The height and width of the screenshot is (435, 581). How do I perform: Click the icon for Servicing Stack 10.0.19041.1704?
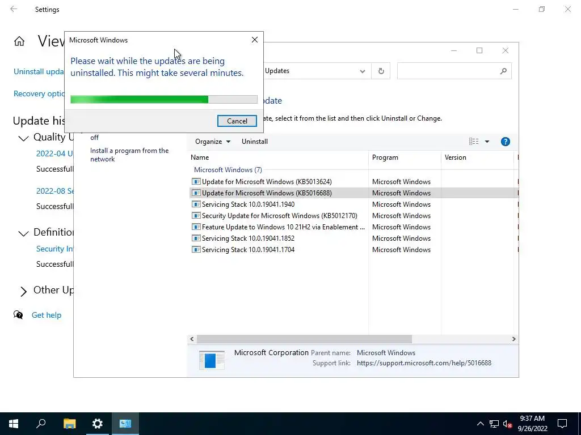196,250
